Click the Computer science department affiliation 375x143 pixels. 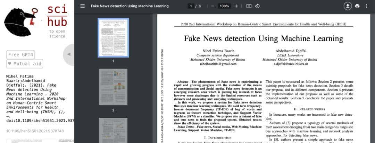click(218, 55)
